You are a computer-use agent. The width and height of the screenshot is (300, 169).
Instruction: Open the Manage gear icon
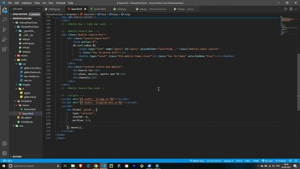coord(4,153)
